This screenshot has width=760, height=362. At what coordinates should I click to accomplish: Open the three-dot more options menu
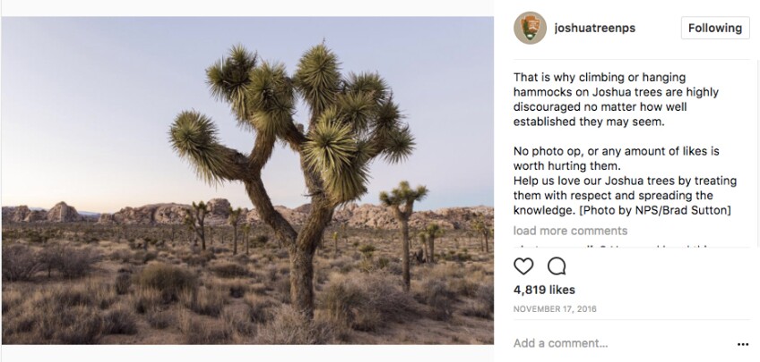coord(742,343)
